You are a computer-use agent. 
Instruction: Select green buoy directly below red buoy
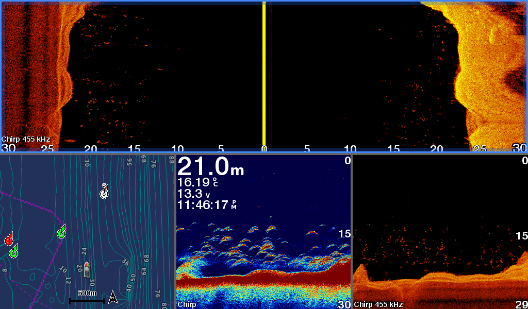pyautogui.click(x=14, y=251)
